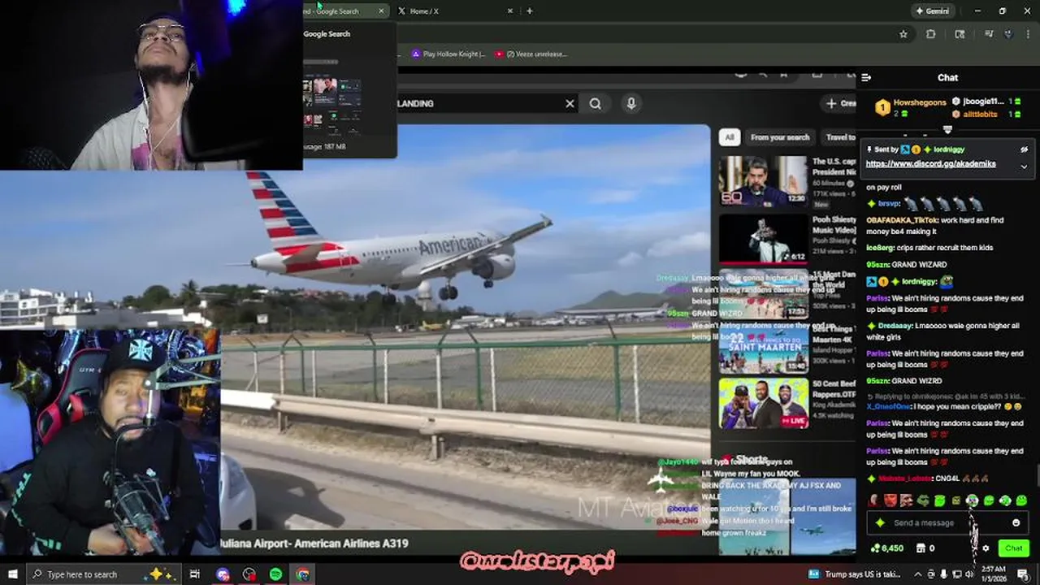Open the 6,450 channel points balance
Viewport: 1040px width, 585px height.
click(x=886, y=548)
